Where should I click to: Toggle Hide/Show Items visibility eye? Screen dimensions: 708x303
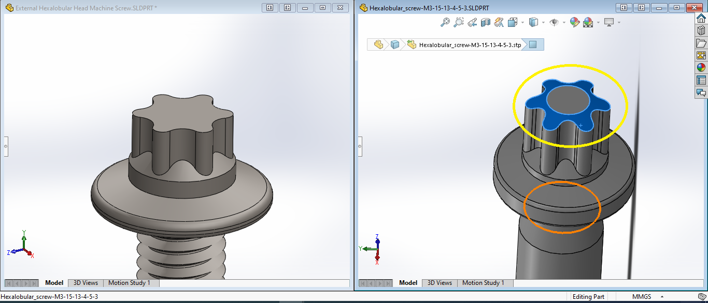click(554, 22)
